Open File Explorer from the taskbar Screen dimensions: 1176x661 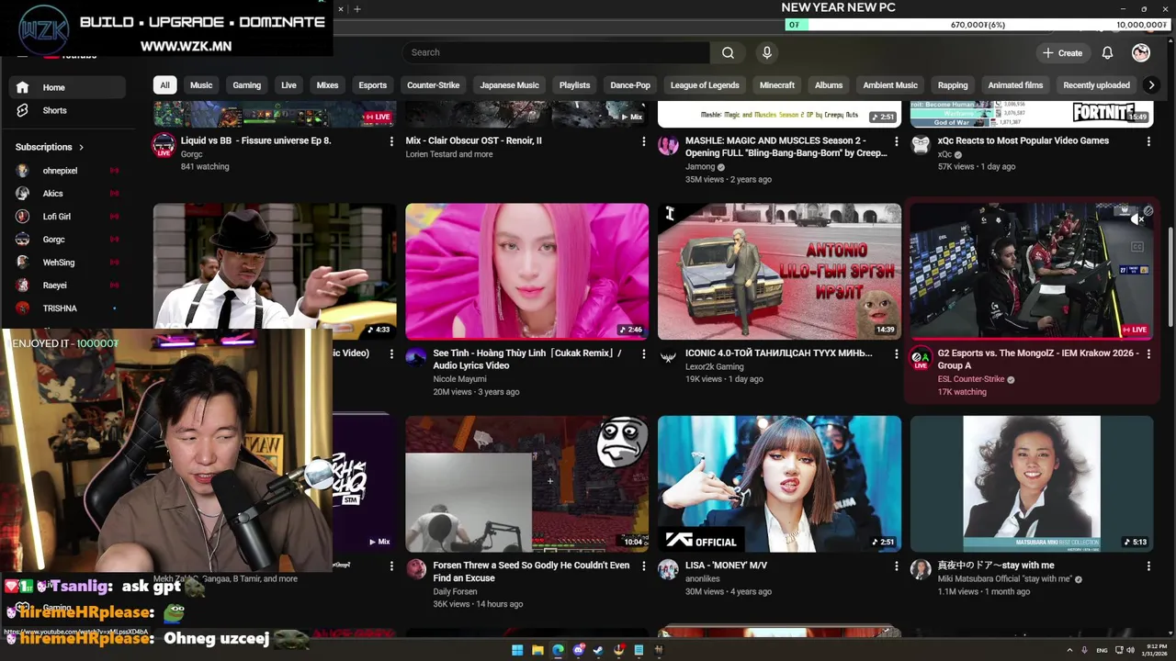537,650
